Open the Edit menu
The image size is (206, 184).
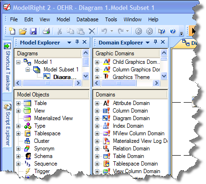[x=28, y=19]
